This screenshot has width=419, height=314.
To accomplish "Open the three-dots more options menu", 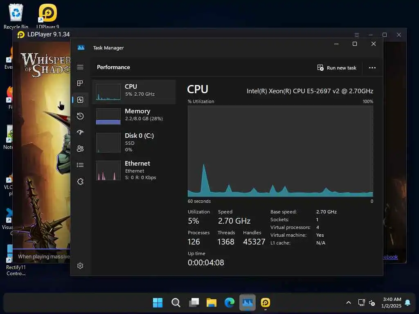I will pos(372,67).
